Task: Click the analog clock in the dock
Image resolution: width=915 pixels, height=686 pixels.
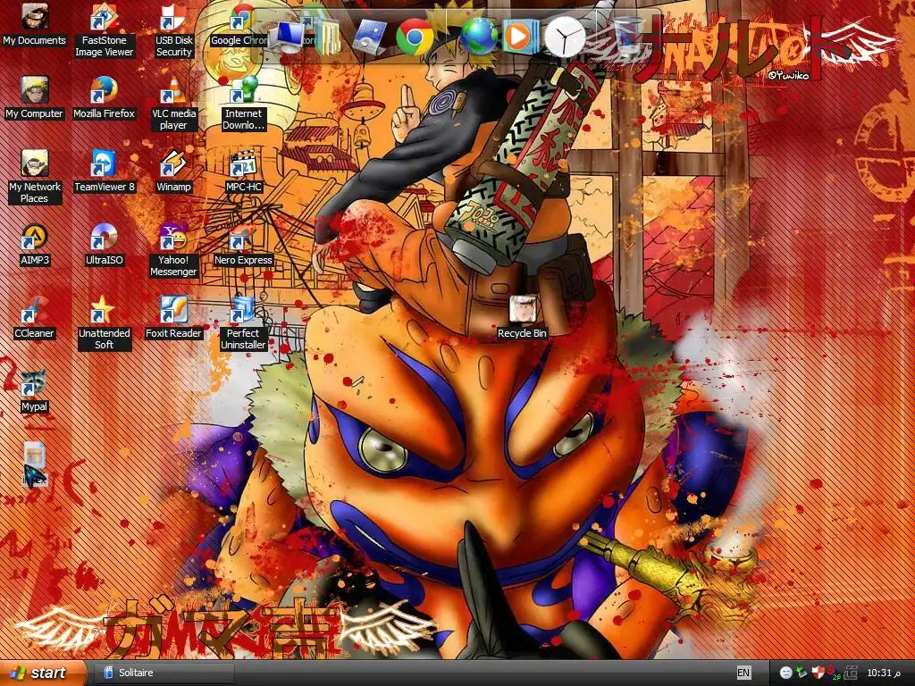Action: coord(565,37)
